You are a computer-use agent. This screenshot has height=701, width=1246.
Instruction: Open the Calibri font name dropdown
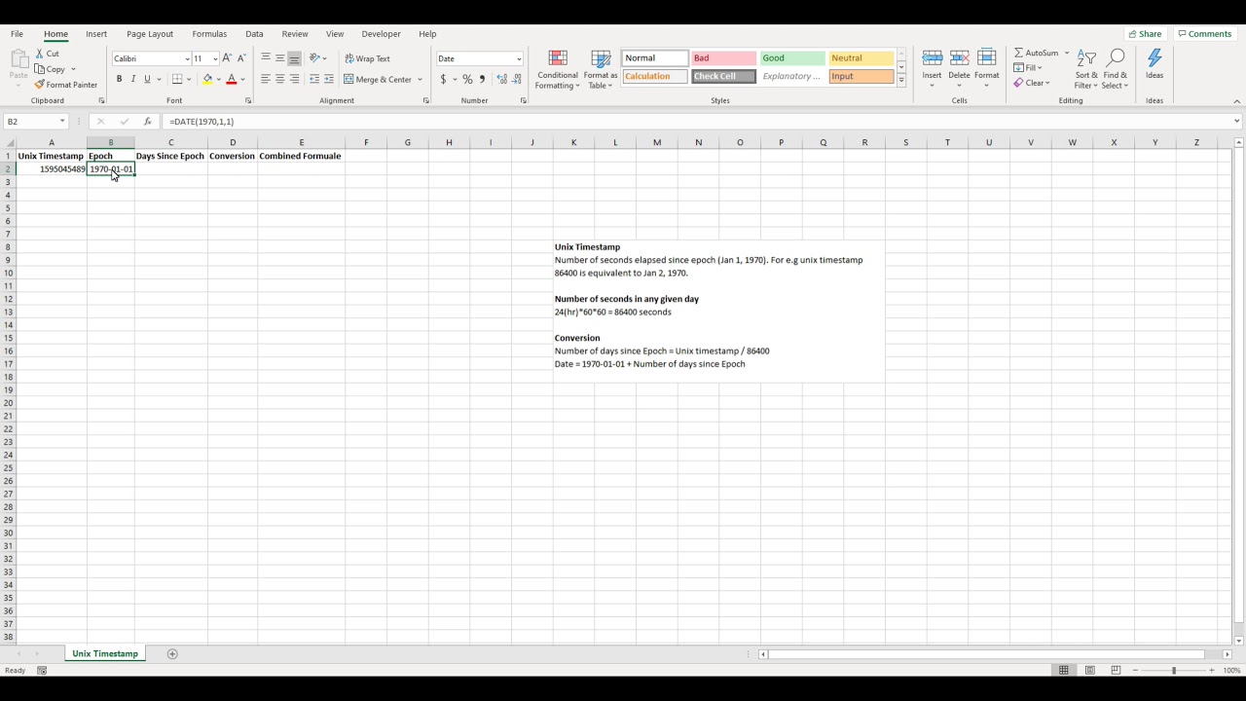(x=187, y=58)
